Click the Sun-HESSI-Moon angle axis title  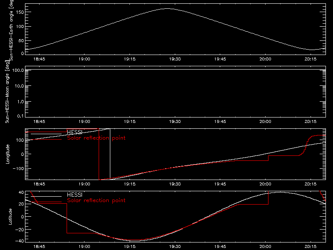coord(7,92)
